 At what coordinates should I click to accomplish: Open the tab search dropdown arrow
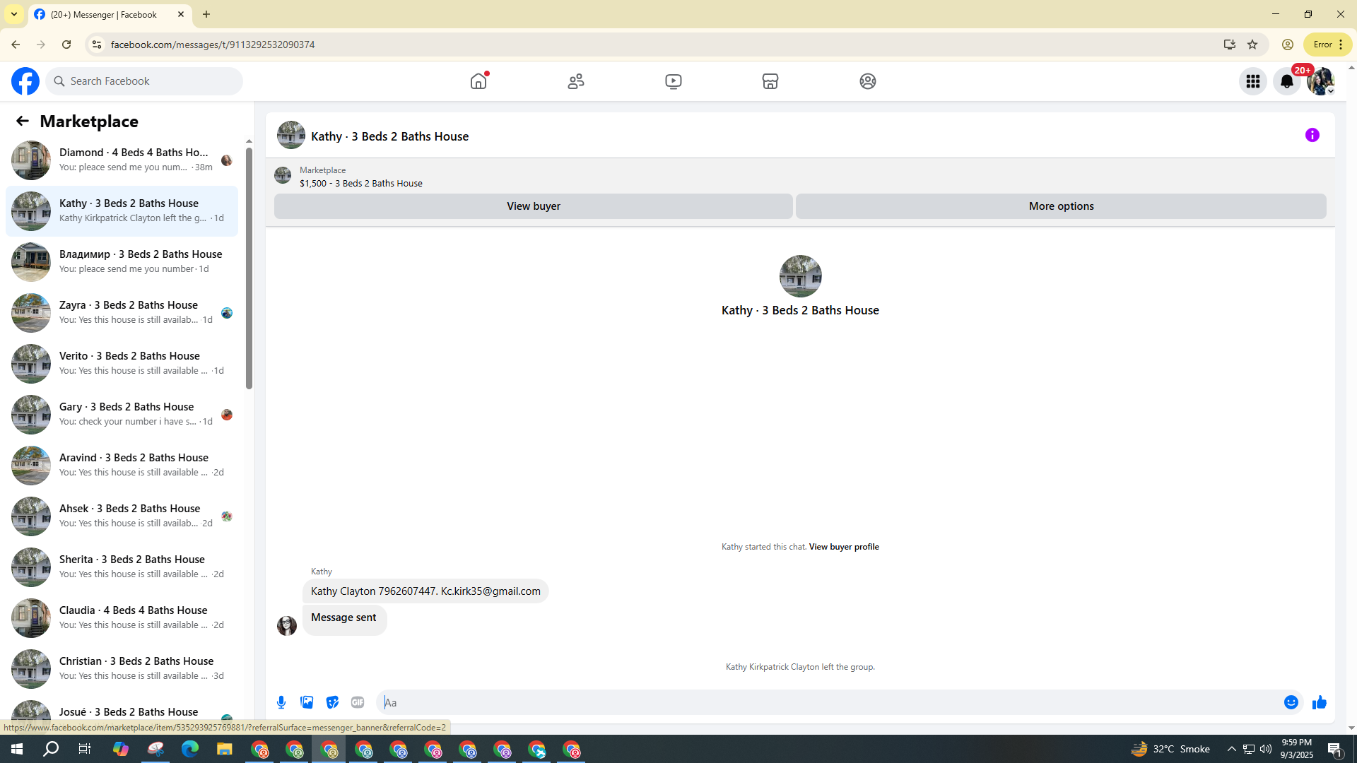tap(14, 14)
